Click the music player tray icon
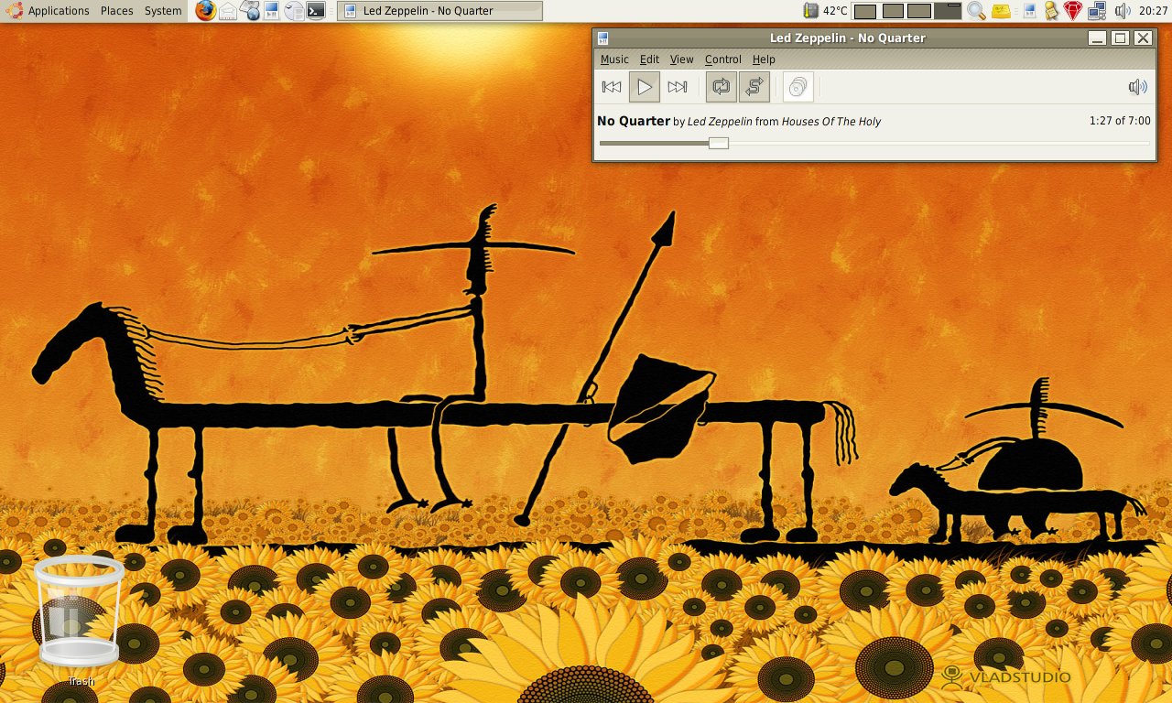The width and height of the screenshot is (1172, 703). pyautogui.click(x=1029, y=11)
